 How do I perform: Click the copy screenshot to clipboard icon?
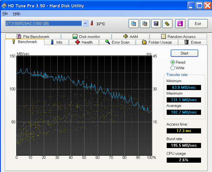pos(145,24)
